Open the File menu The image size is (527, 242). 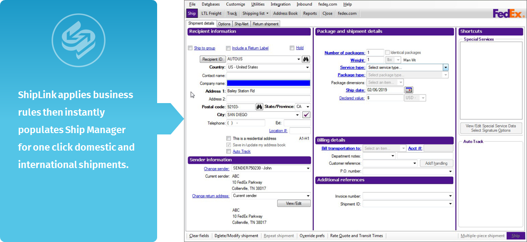tap(192, 4)
